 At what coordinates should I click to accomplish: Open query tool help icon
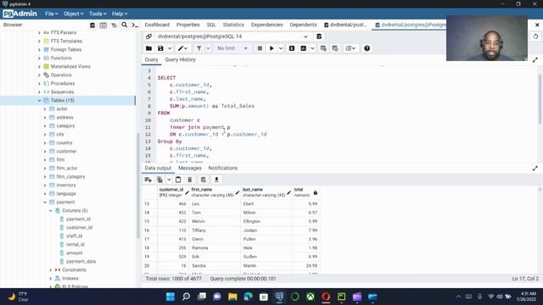(367, 48)
